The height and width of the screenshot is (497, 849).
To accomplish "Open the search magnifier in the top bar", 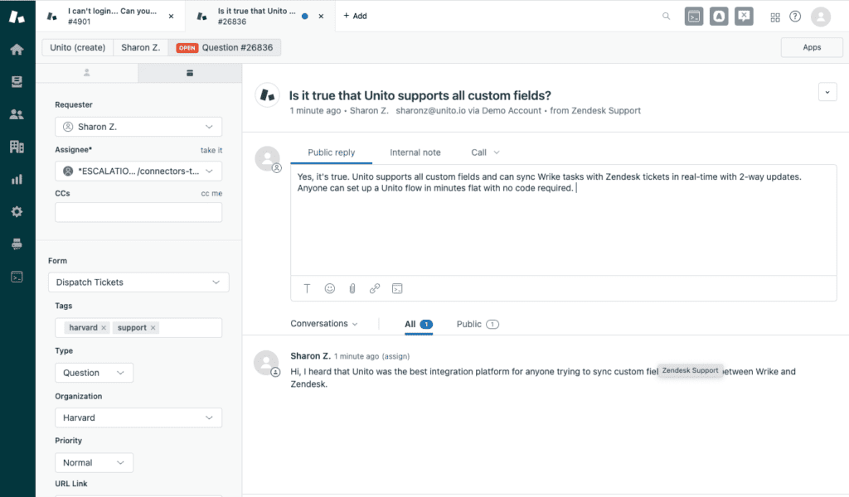I will pos(667,16).
